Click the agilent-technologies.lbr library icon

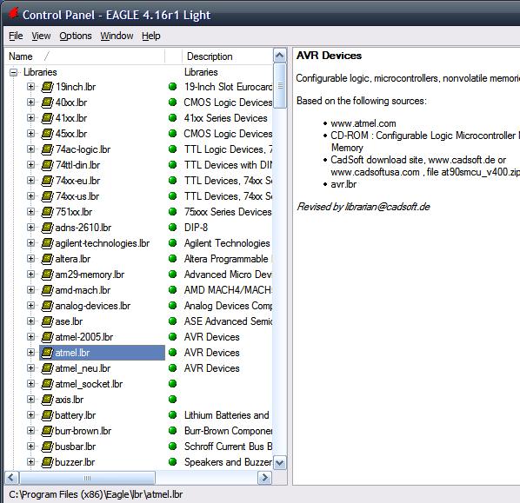(x=47, y=243)
